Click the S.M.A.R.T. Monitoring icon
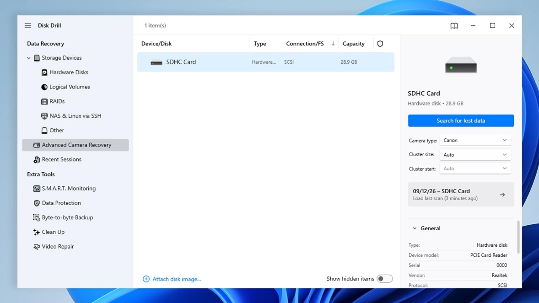 (36, 189)
